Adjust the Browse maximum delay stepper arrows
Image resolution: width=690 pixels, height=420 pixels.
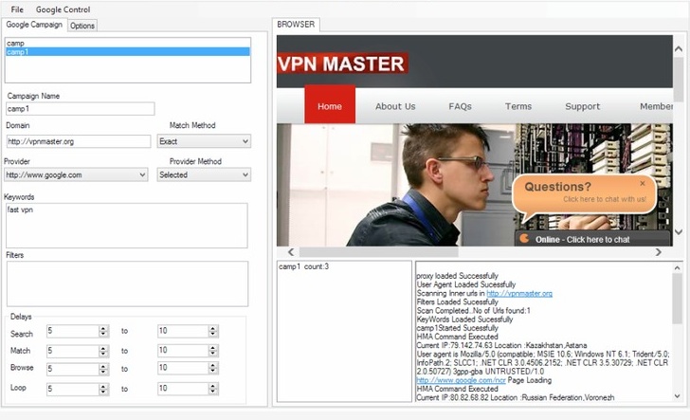[213, 368]
